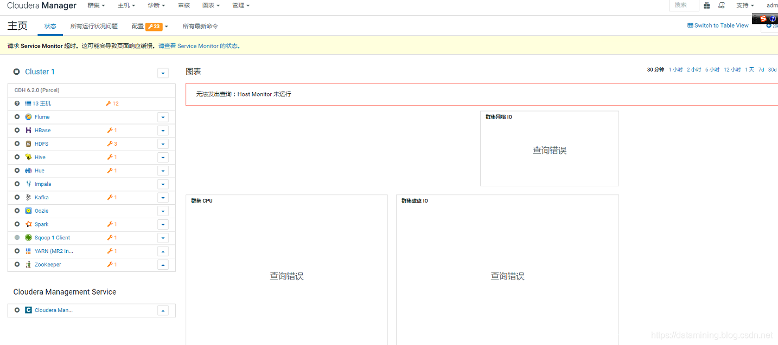Open Flume actions dropdown arrow
Screen dimensions: 778x345
[163, 117]
